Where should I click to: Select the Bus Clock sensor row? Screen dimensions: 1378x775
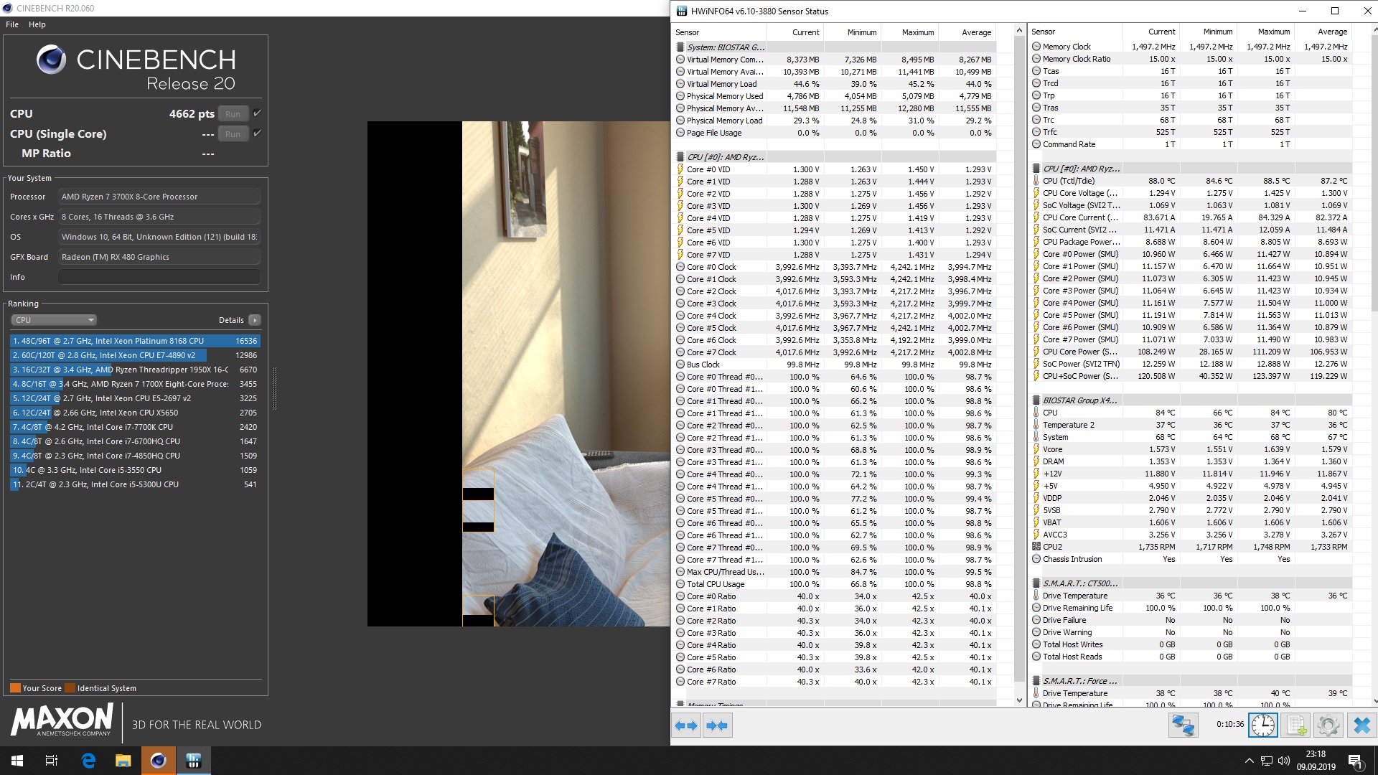[835, 365]
